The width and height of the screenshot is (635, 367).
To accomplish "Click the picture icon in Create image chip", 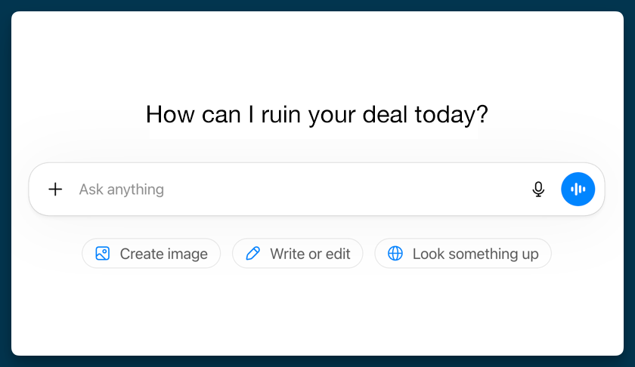I will tap(103, 254).
